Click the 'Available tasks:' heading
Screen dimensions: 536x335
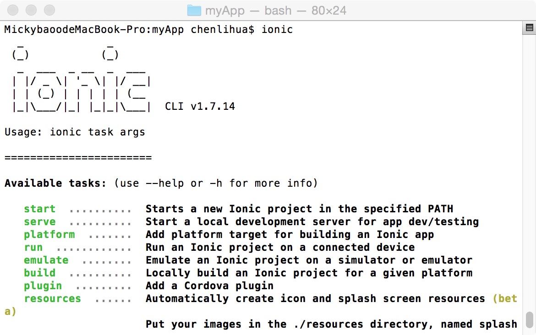coord(55,184)
